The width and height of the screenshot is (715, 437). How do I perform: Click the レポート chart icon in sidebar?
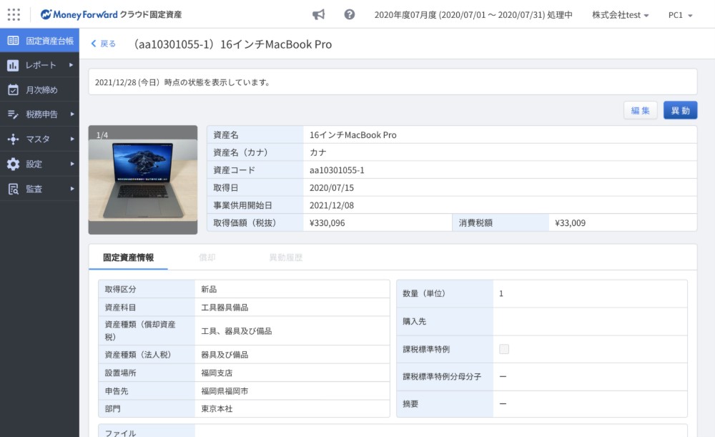click(13, 66)
